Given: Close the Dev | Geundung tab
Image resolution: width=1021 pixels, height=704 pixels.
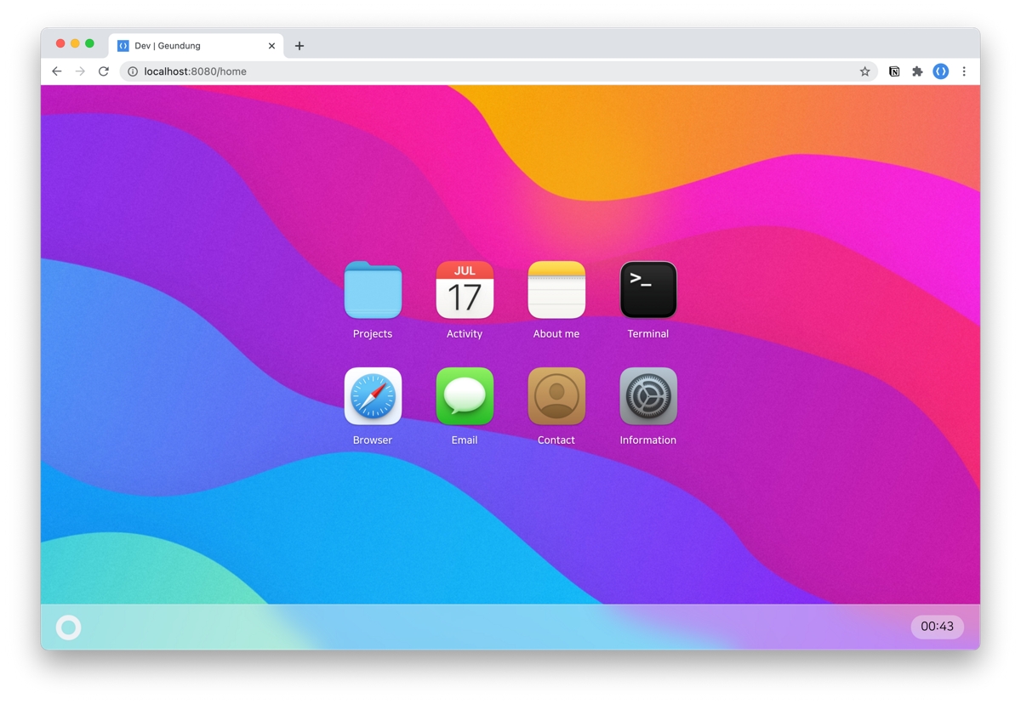Looking at the screenshot, I should coord(272,46).
